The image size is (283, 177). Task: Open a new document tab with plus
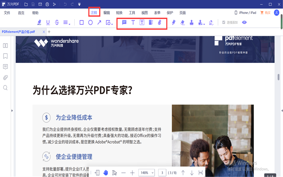point(49,32)
